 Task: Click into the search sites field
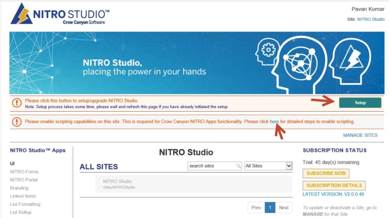(215, 166)
